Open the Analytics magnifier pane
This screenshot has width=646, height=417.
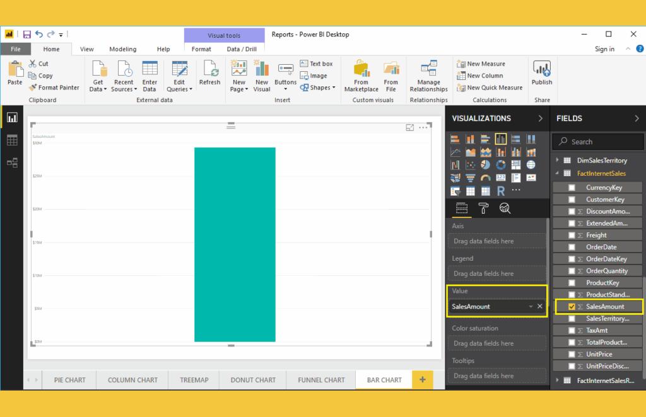(505, 208)
